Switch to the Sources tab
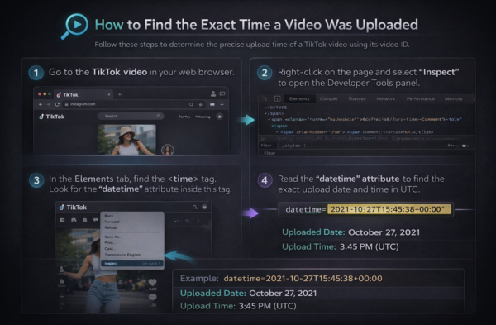The height and width of the screenshot is (325, 496). 357,98
